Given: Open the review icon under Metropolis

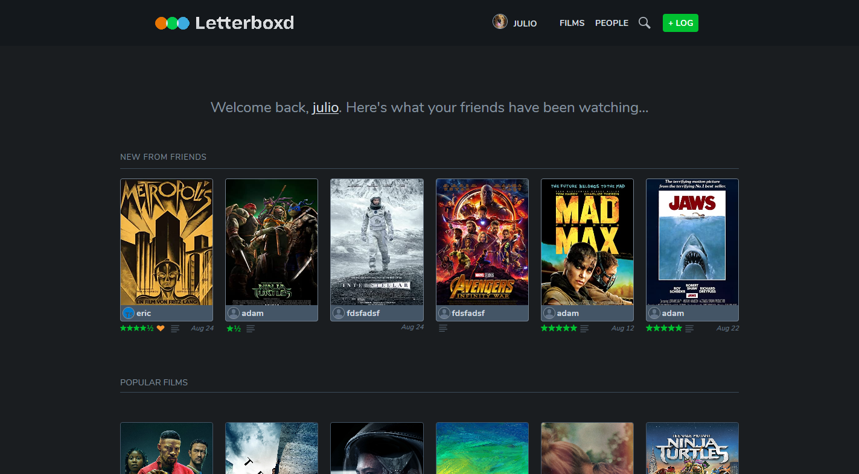Looking at the screenshot, I should [175, 329].
